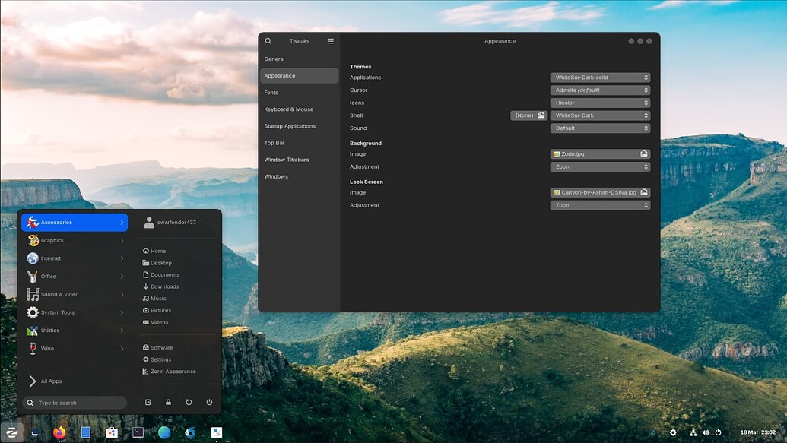Click the Background image file chooser button
Viewport: 787px width, 443px height.
click(x=643, y=153)
